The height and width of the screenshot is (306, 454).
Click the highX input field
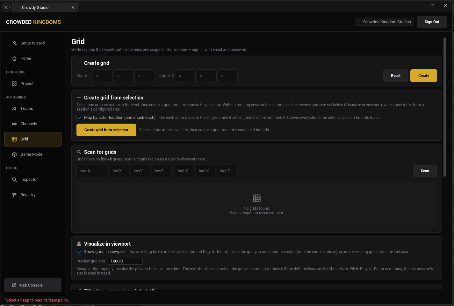(x=184, y=171)
